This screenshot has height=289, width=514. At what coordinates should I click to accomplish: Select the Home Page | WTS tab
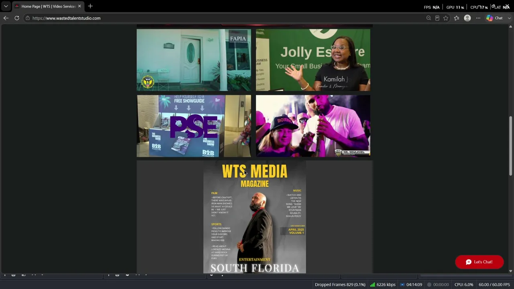pyautogui.click(x=48, y=6)
